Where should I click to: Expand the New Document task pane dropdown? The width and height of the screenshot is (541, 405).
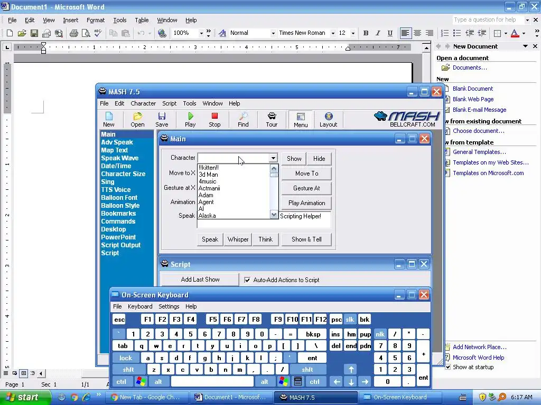pos(525,46)
